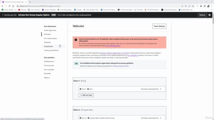Select Bölüm 1: Giriş section header
The width and height of the screenshot is (214, 120).
80,81
